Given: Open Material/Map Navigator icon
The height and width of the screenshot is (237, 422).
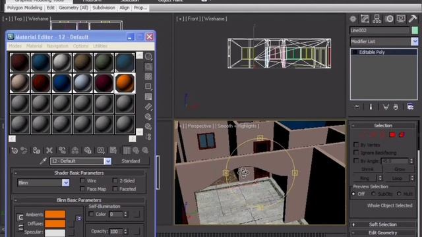Looking at the screenshot, I should tap(148, 137).
